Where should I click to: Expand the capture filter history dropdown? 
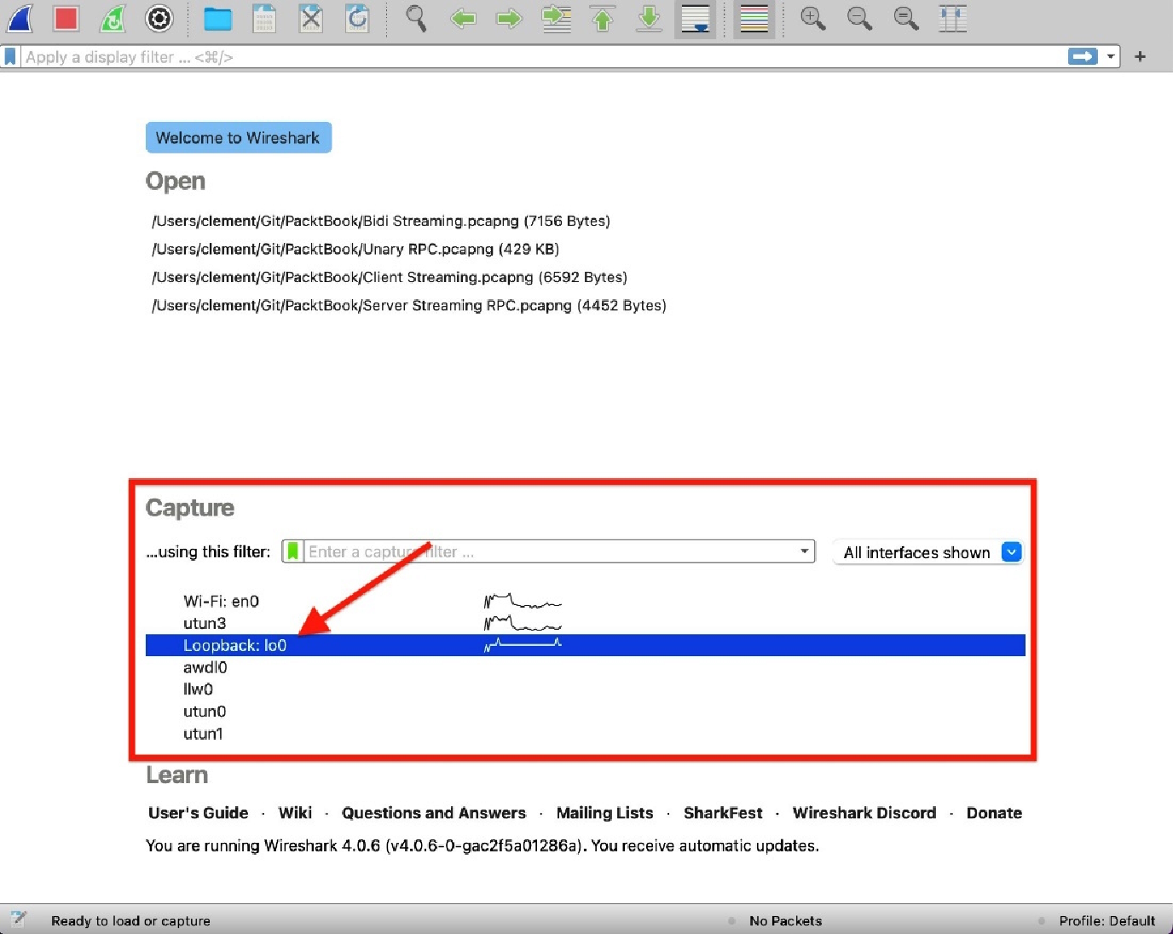804,551
